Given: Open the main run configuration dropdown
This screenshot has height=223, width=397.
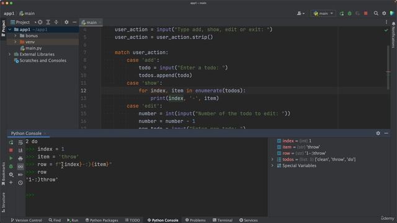Looking at the screenshot, I should (323, 14).
